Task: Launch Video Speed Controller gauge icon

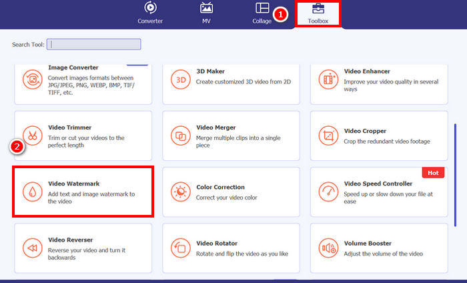Action: pyautogui.click(x=329, y=192)
